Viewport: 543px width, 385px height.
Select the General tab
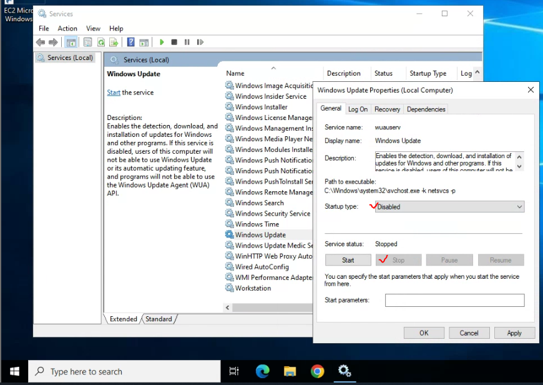331,108
